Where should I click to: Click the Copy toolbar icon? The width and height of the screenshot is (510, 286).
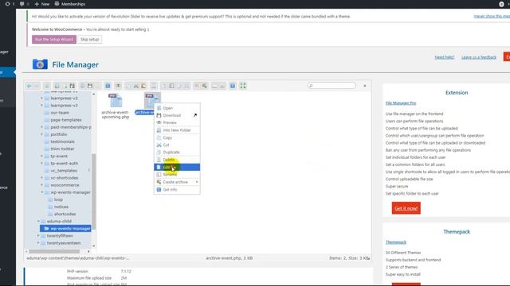pos(128,86)
